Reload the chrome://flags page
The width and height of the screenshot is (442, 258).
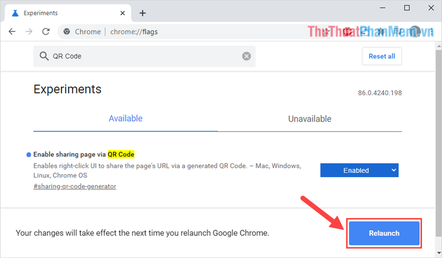[45, 32]
